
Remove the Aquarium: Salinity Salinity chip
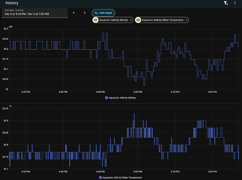pos(131,20)
